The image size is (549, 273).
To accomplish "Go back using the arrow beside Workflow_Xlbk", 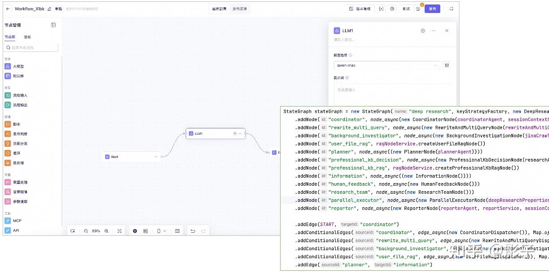I will pyautogui.click(x=8, y=9).
